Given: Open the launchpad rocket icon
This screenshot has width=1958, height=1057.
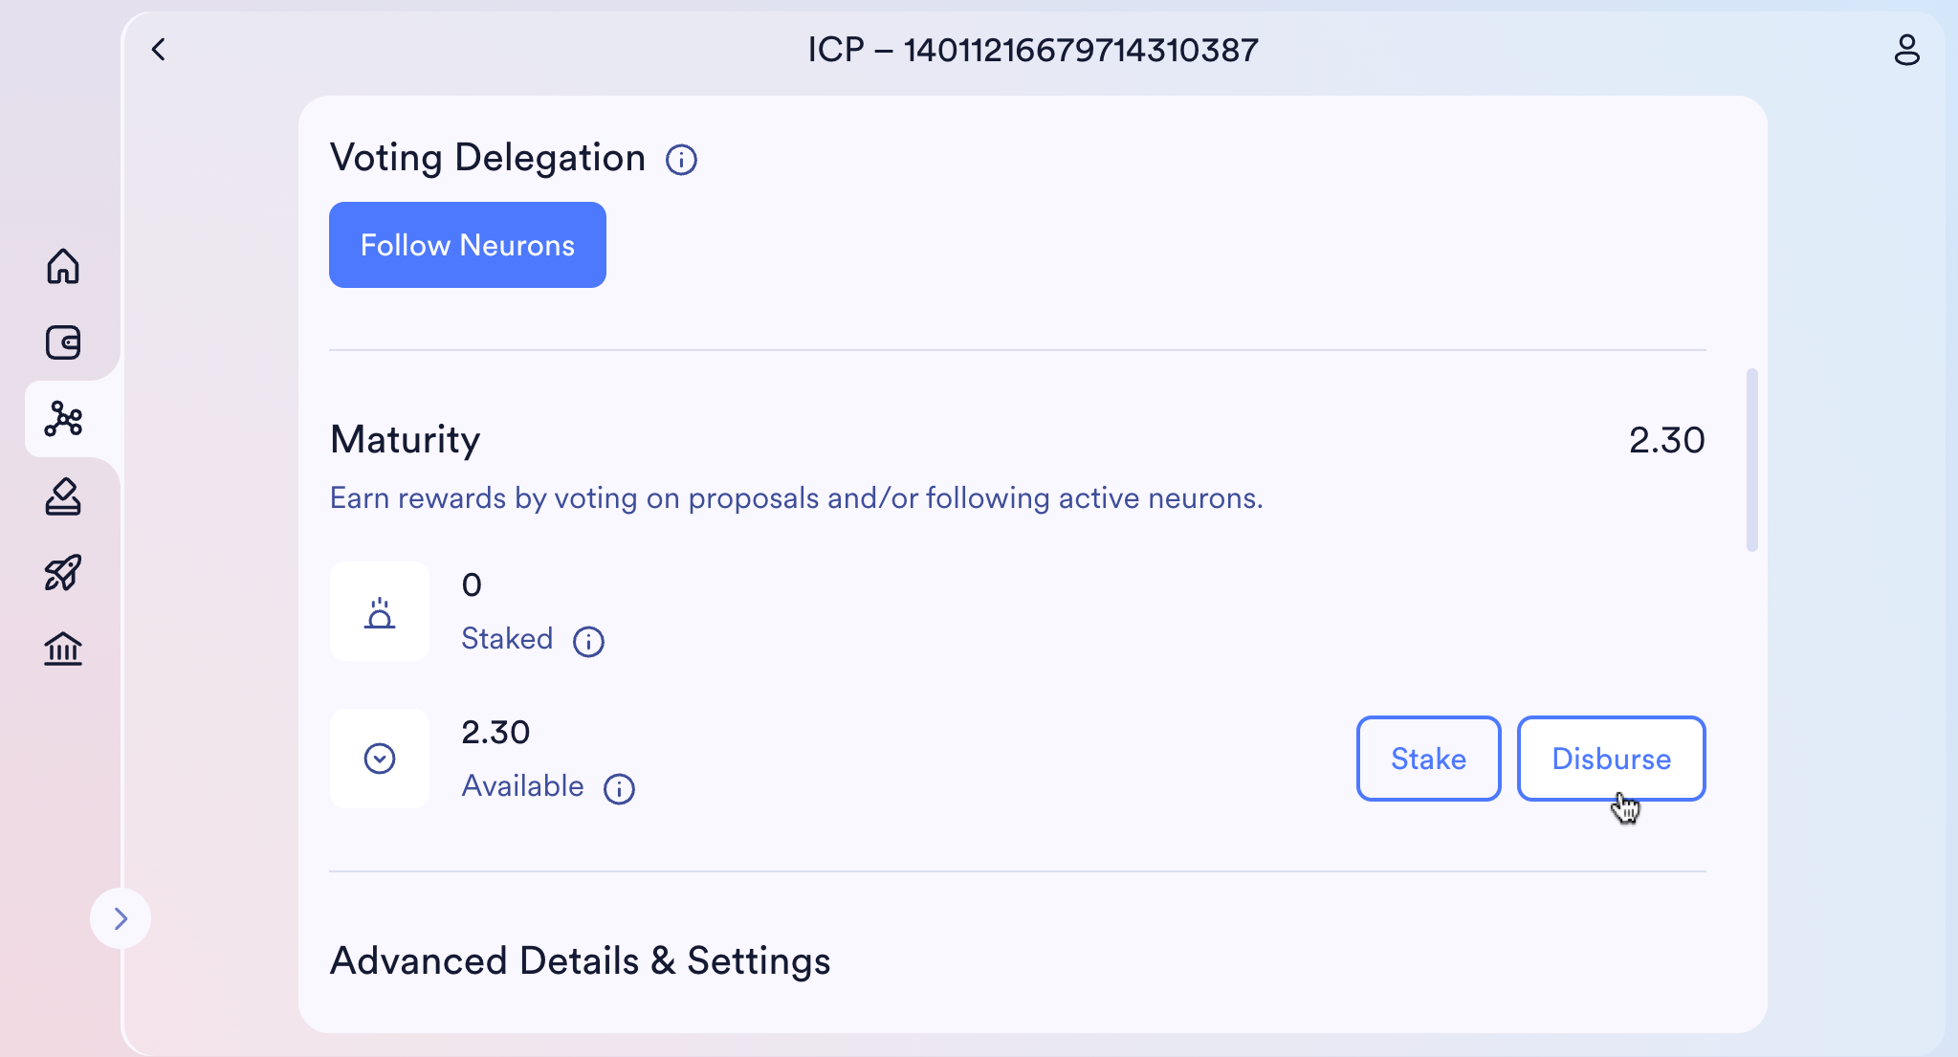Looking at the screenshot, I should point(63,571).
